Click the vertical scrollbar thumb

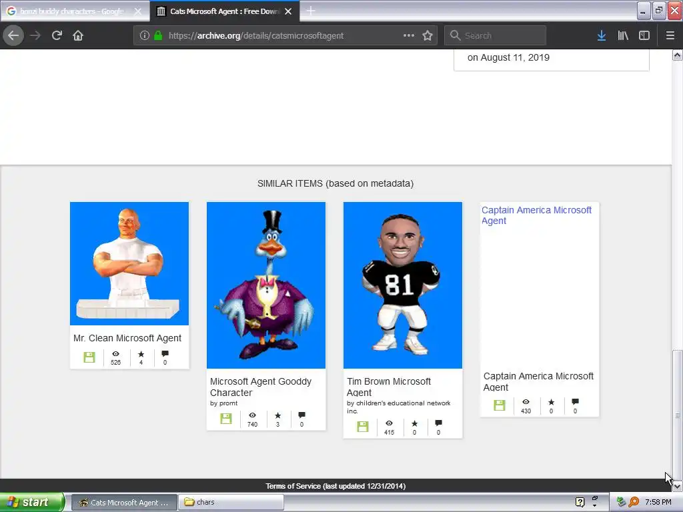coord(678,415)
